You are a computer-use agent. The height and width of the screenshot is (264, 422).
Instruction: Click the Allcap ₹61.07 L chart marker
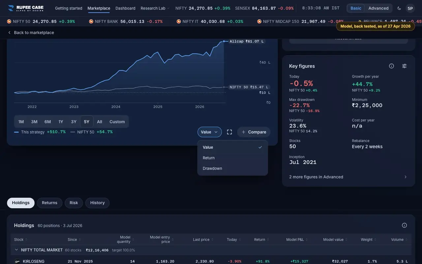(247, 41)
